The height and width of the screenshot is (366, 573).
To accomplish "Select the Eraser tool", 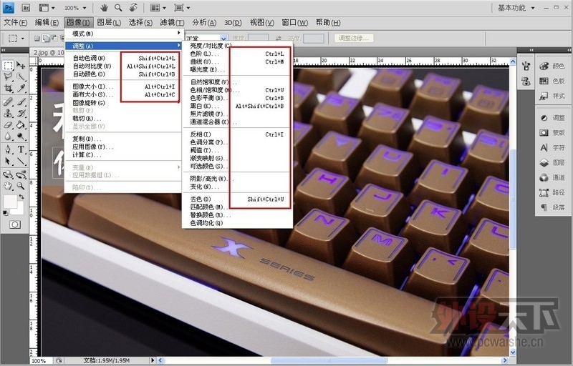I will pyautogui.click(x=8, y=125).
